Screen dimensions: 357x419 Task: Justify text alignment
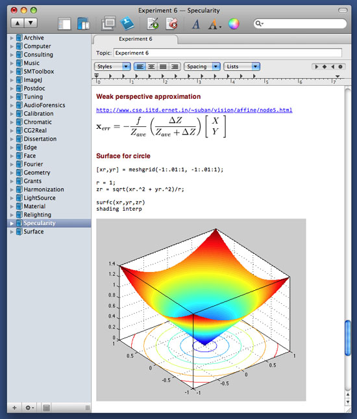point(163,66)
